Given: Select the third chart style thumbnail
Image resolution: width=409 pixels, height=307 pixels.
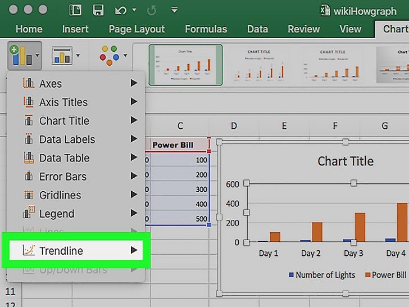Looking at the screenshot, I should 333,65.
